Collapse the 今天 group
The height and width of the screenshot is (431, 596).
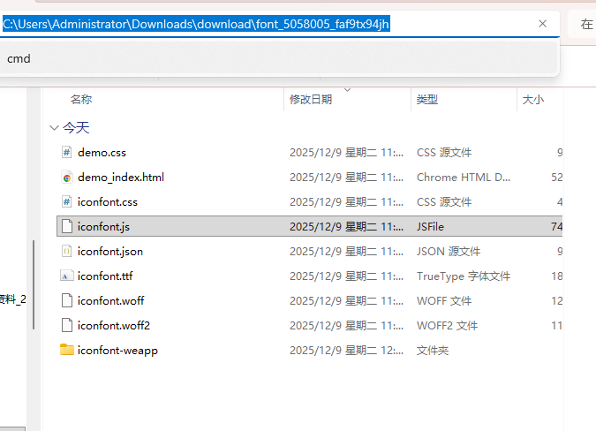tap(54, 128)
